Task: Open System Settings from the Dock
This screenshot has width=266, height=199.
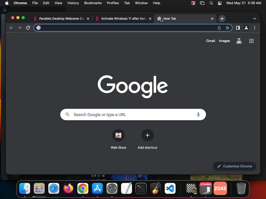Action: tap(112, 188)
